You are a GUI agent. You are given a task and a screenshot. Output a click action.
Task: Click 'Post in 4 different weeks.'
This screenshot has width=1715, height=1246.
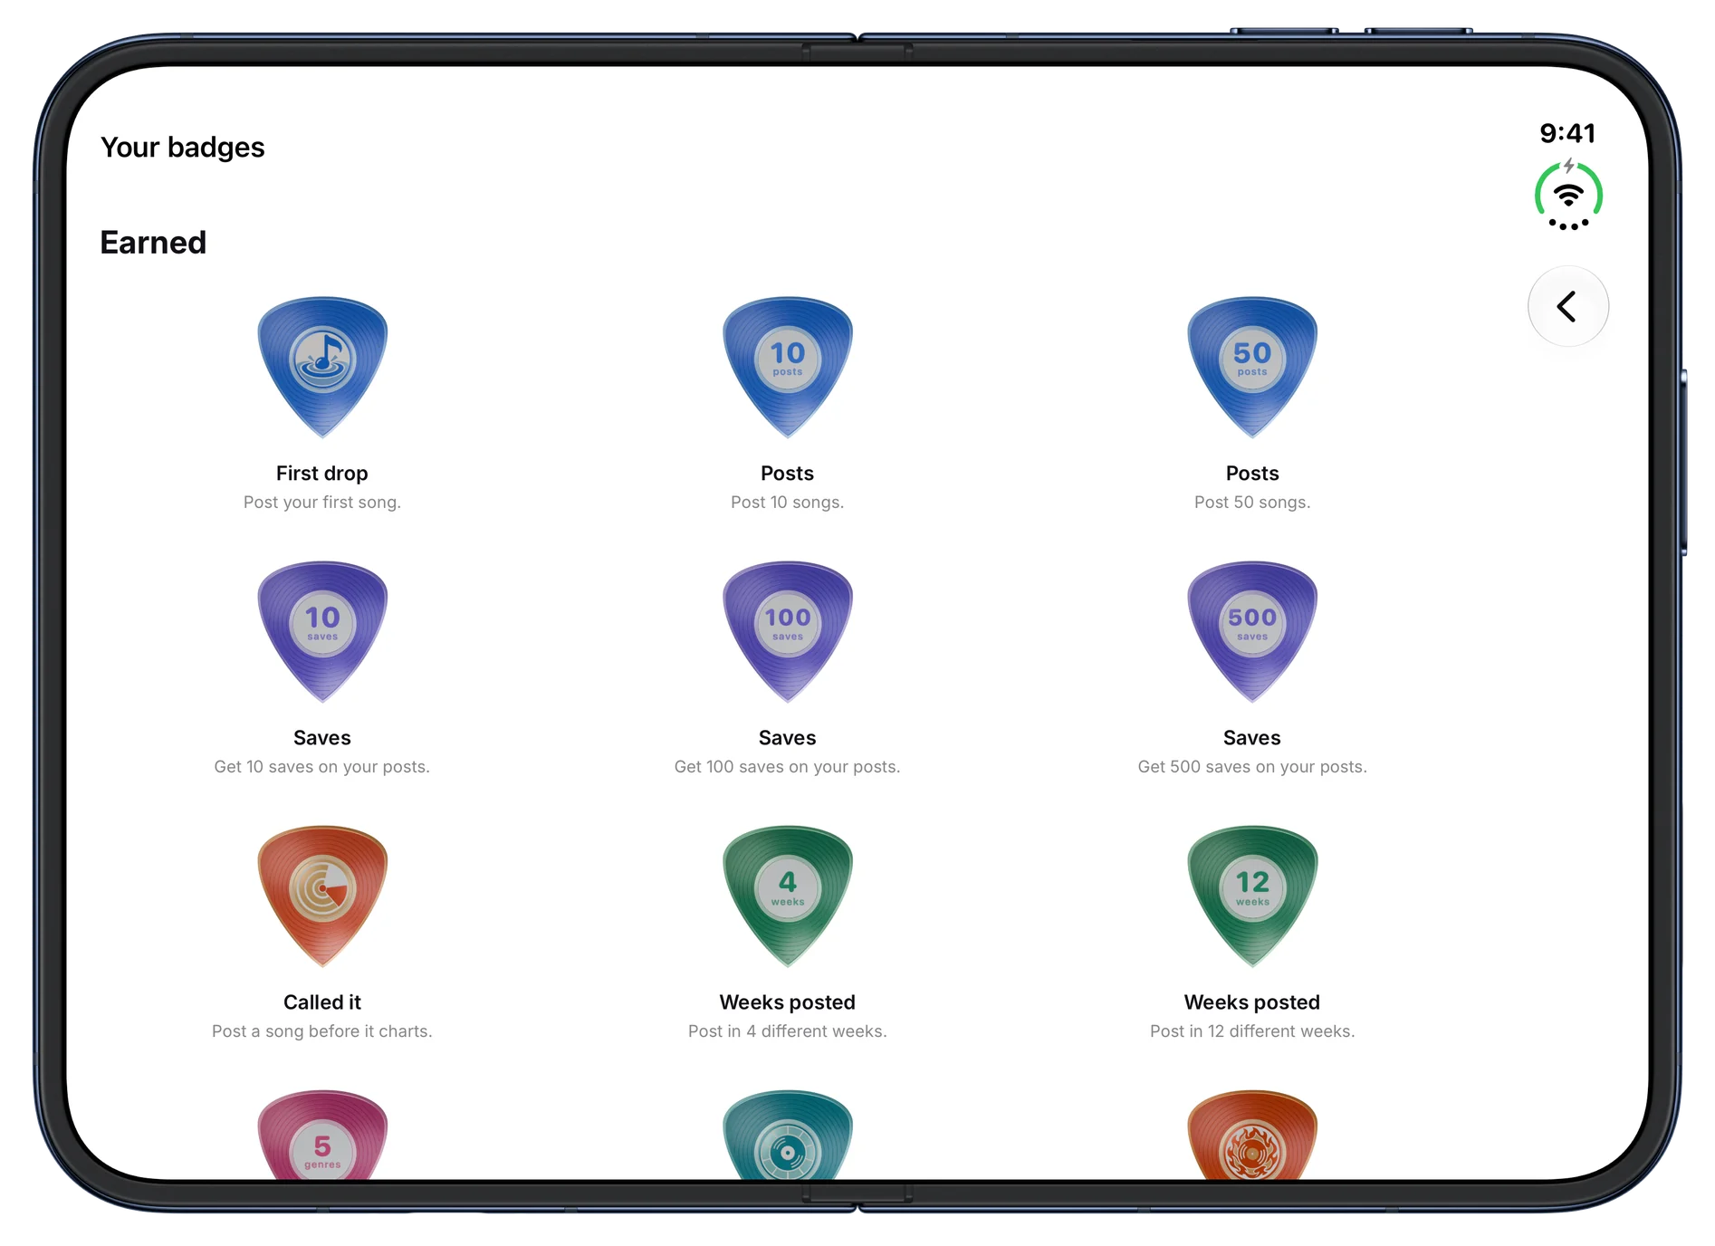coord(788,1030)
